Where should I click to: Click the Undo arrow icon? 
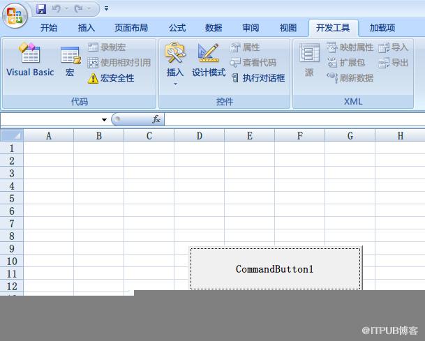point(57,8)
